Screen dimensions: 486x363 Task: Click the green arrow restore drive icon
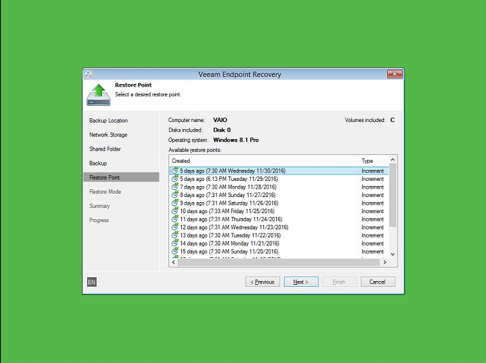(98, 95)
